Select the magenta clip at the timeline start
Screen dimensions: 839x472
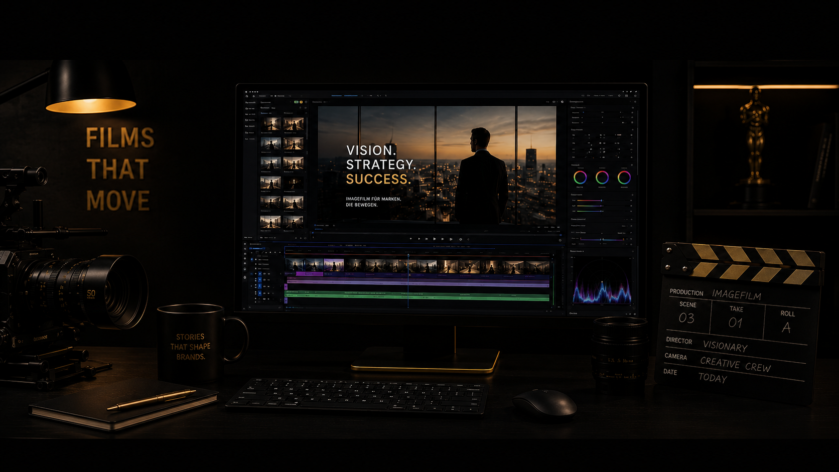(310, 274)
